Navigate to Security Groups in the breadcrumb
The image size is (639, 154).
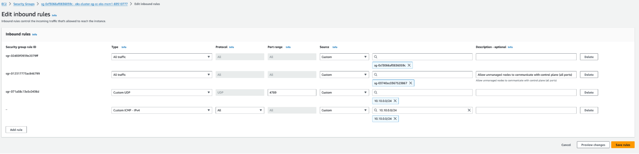click(24, 4)
